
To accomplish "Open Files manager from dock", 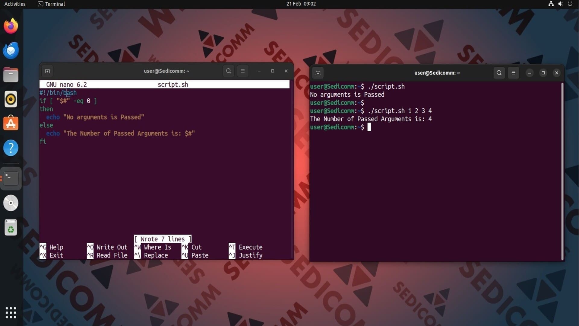I will point(11,75).
